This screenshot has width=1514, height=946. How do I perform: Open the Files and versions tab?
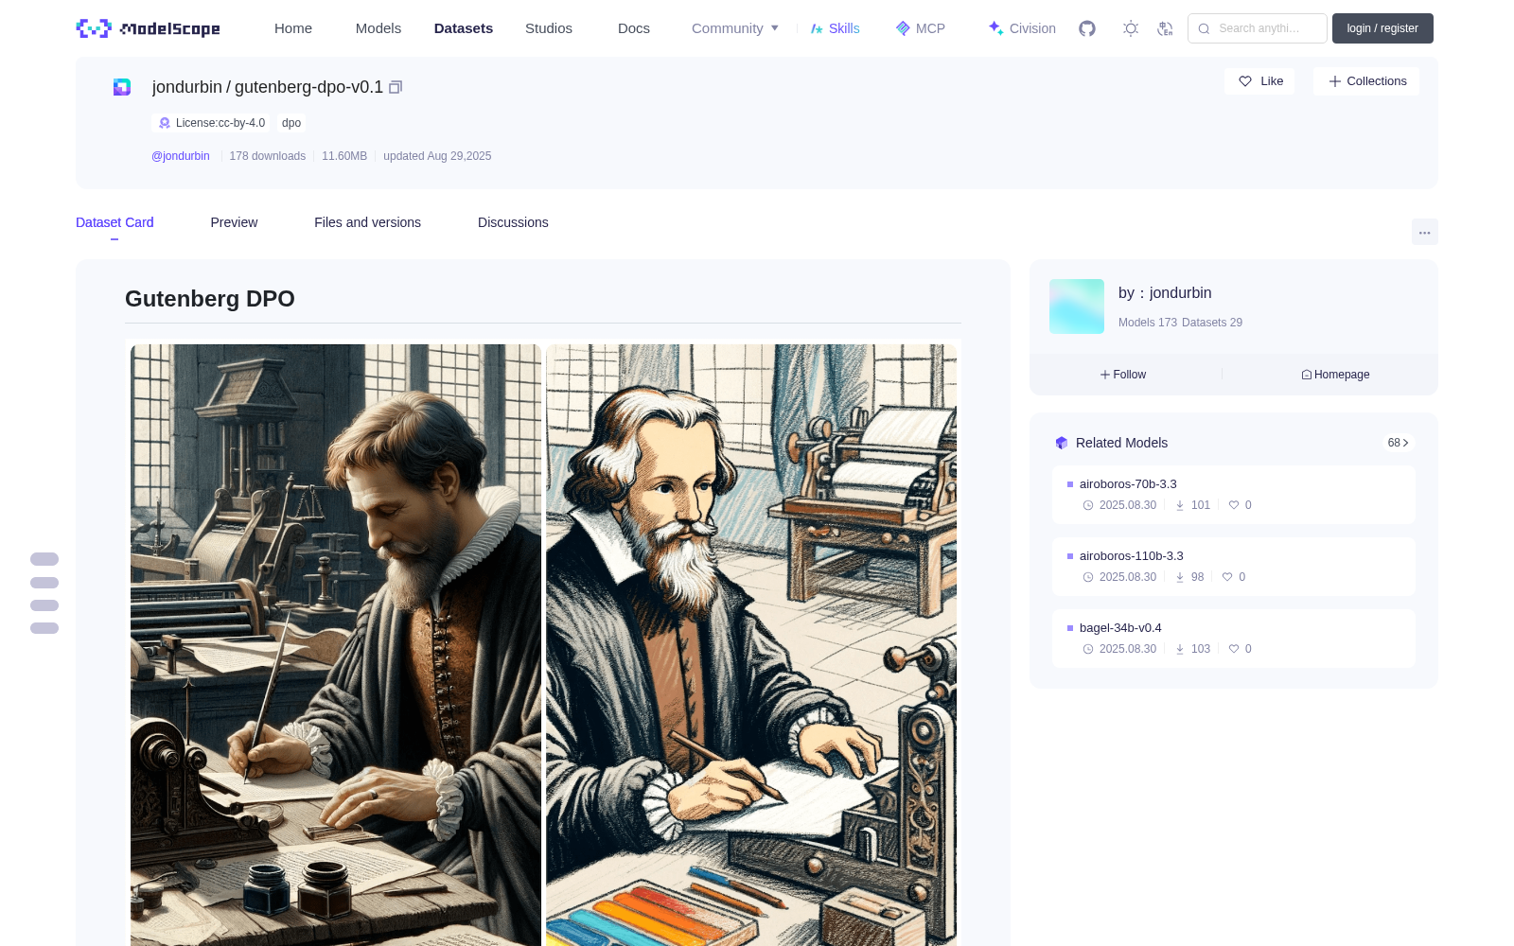point(367,222)
